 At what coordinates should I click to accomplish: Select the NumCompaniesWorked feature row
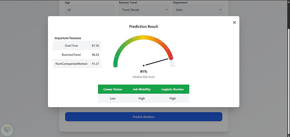point(77,64)
